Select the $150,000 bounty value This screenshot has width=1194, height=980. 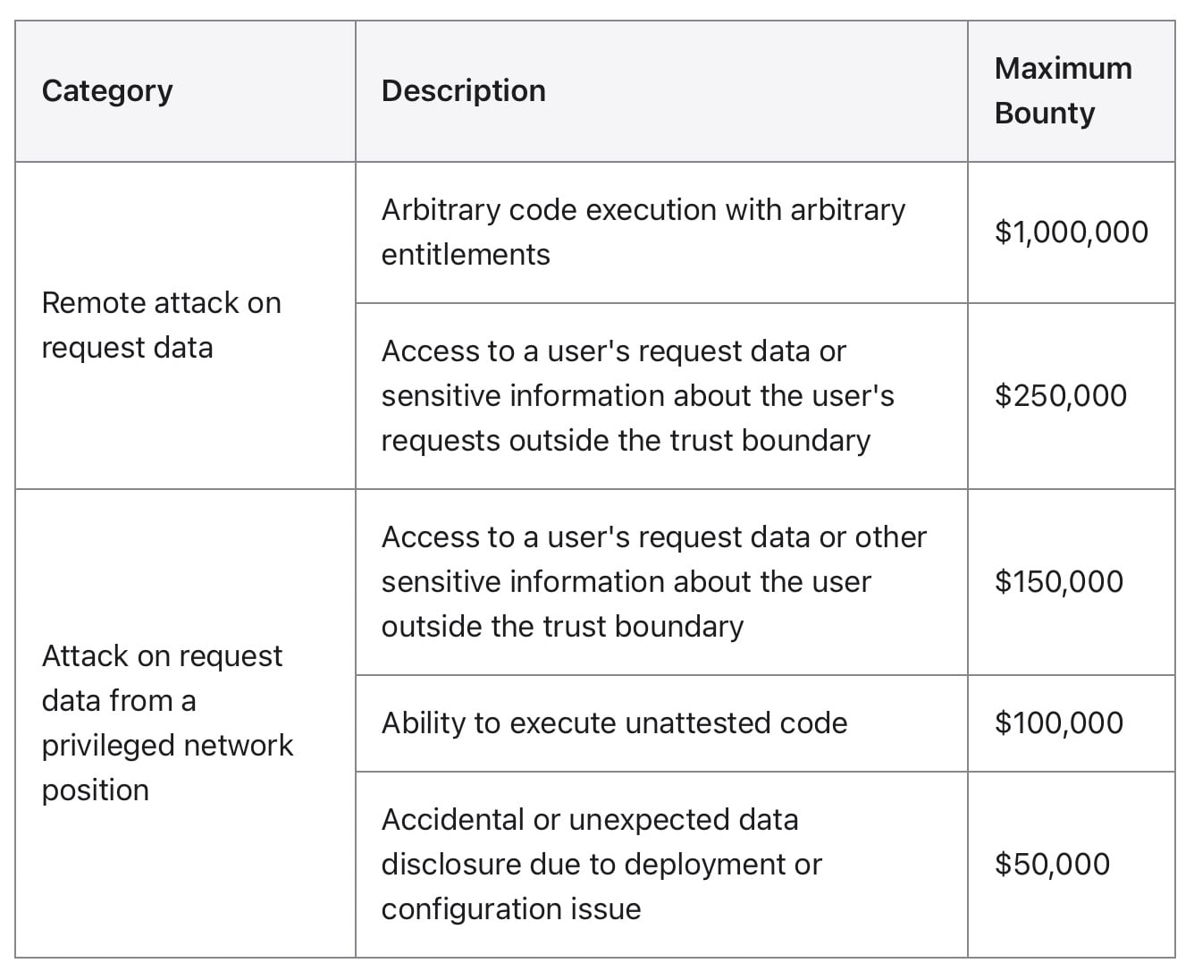(x=1058, y=582)
